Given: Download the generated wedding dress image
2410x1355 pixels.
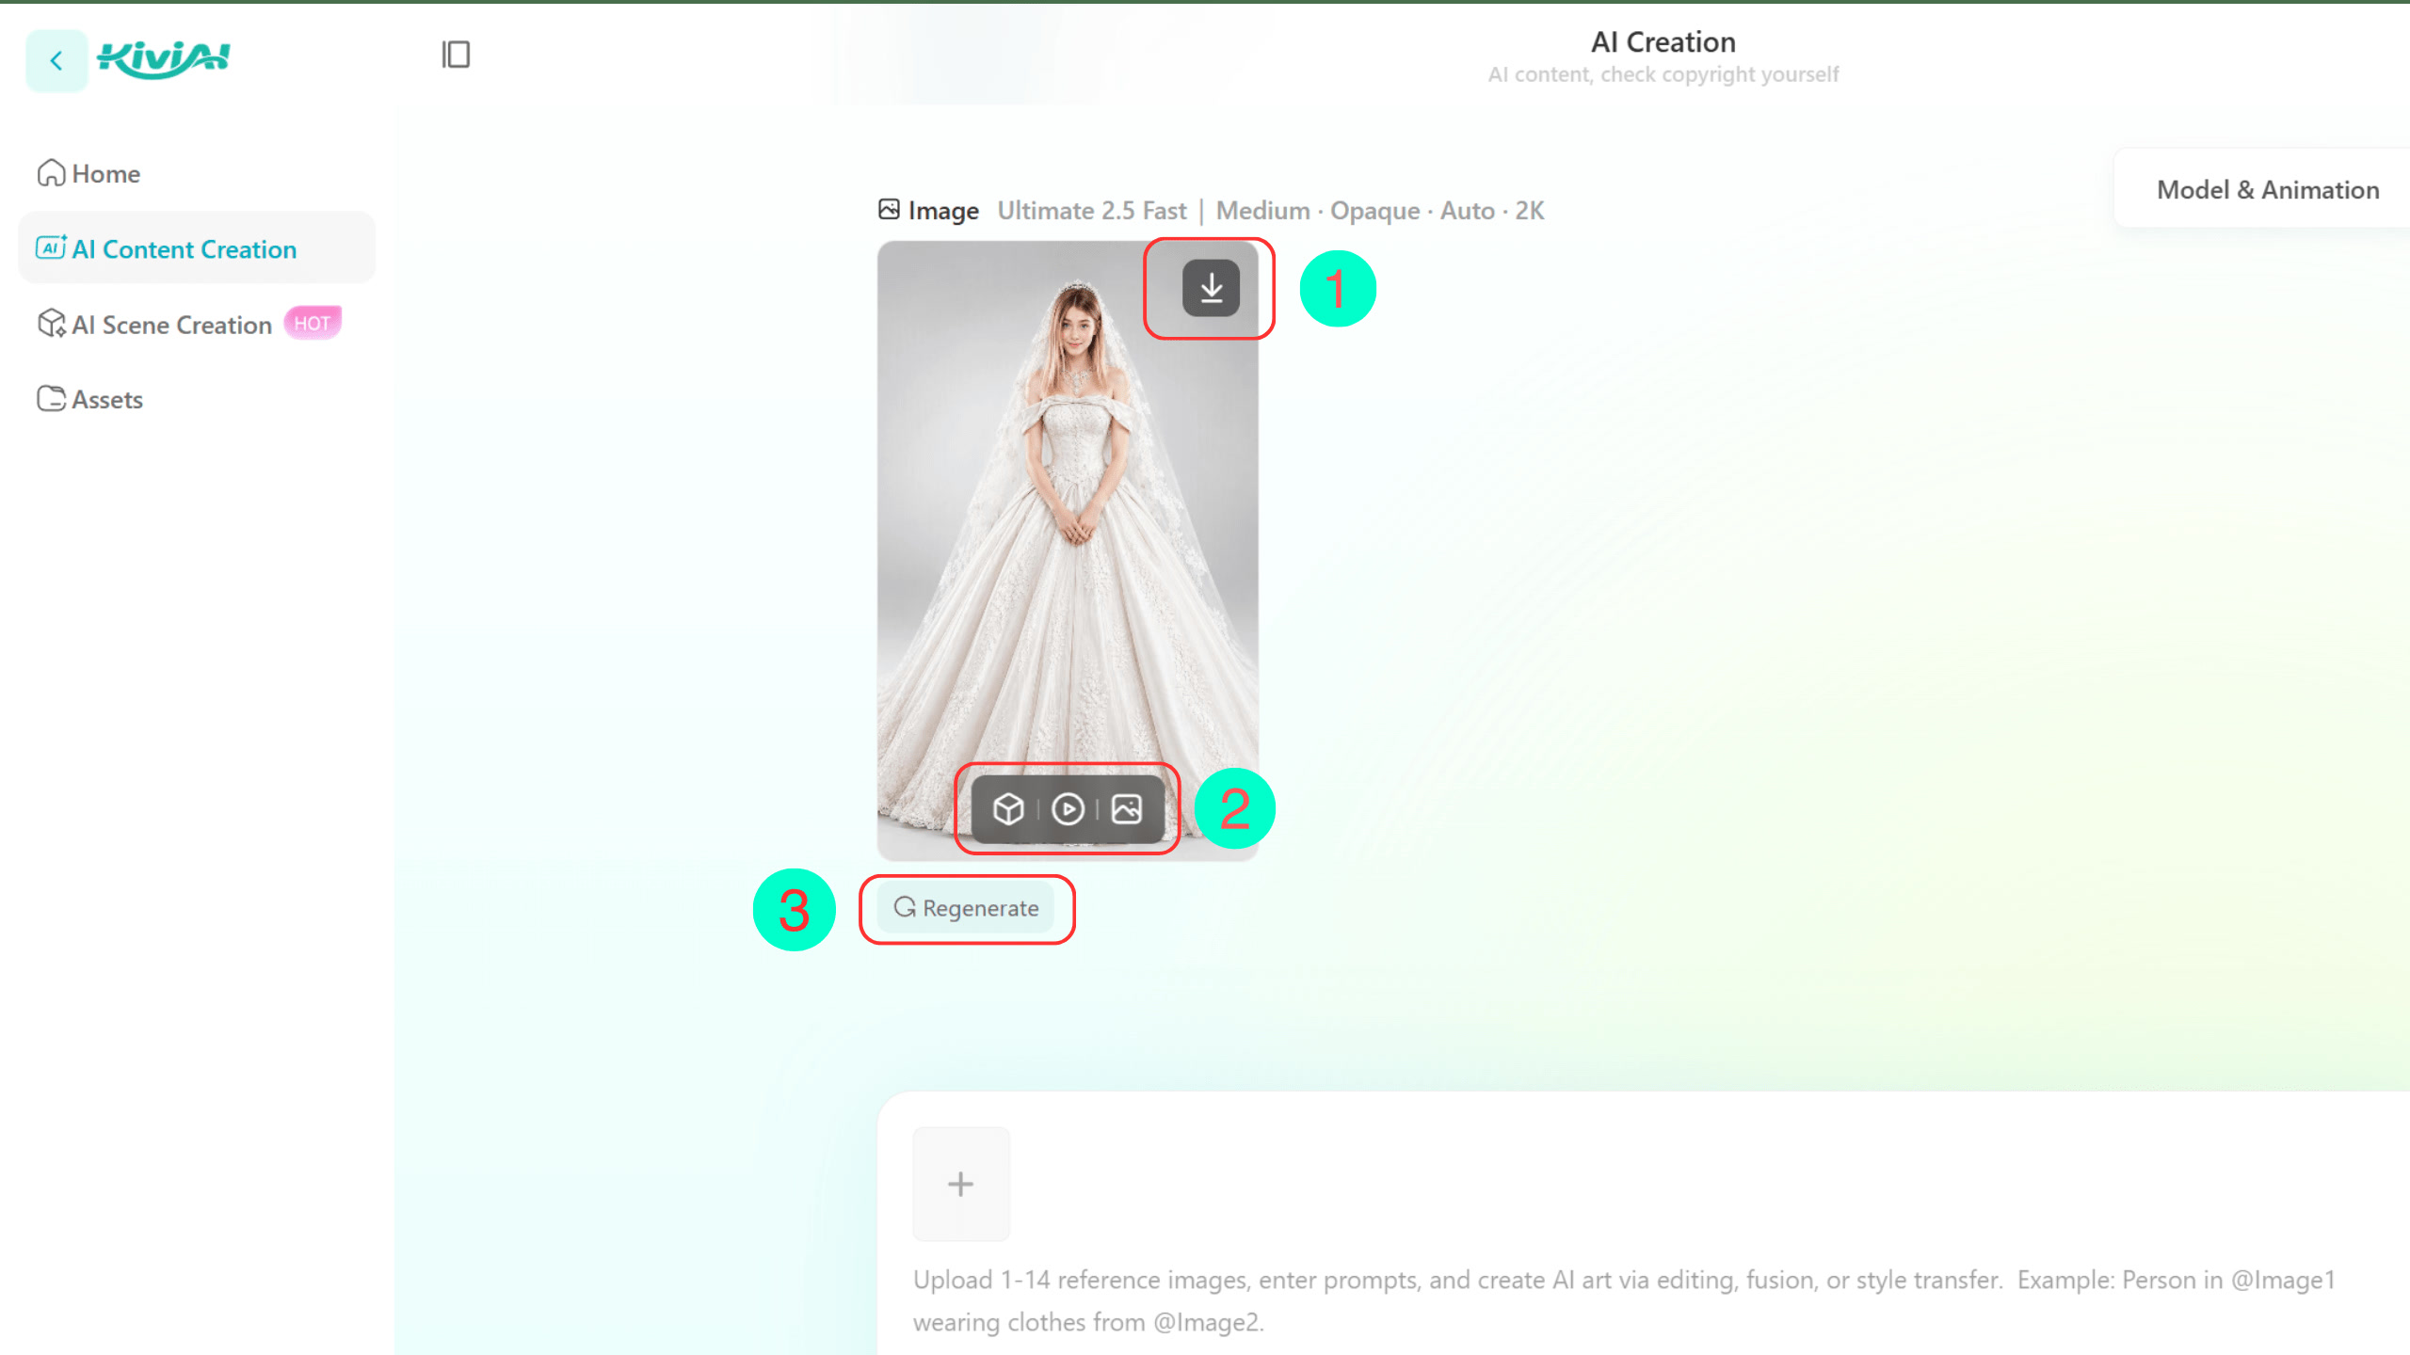Looking at the screenshot, I should coord(1211,288).
